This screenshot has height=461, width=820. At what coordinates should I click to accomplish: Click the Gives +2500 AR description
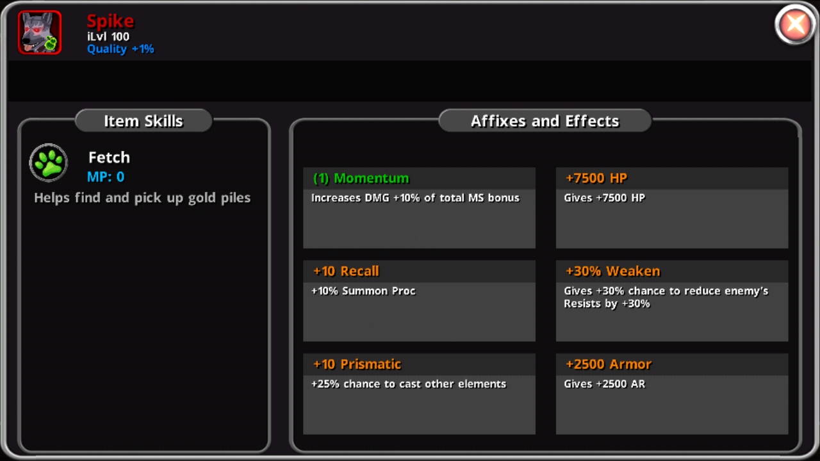tap(604, 384)
